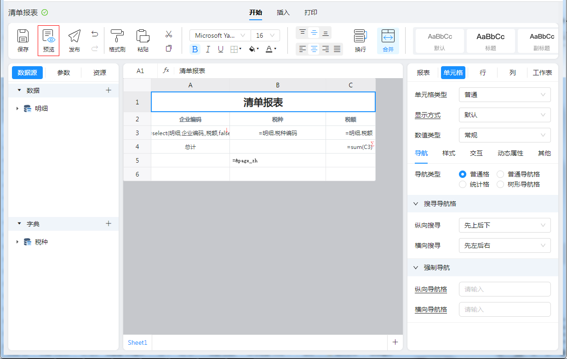Click the 发布 (publish) paper-plane icon
This screenshot has width=567, height=359.
click(x=74, y=36)
